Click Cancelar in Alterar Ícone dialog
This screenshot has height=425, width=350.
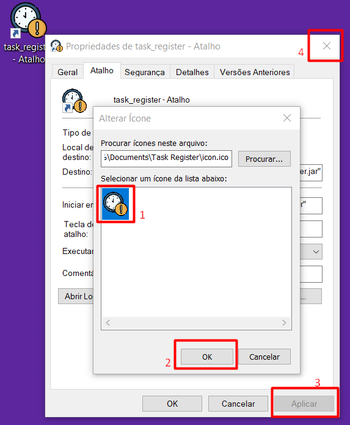(264, 357)
